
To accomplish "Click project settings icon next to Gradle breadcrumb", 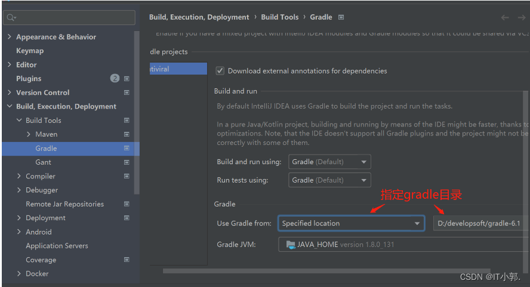I will click(x=341, y=17).
